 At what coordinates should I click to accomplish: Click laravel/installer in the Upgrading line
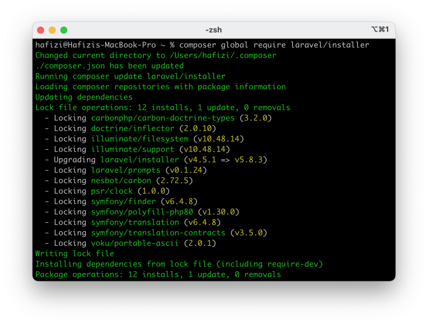pyautogui.click(x=140, y=160)
